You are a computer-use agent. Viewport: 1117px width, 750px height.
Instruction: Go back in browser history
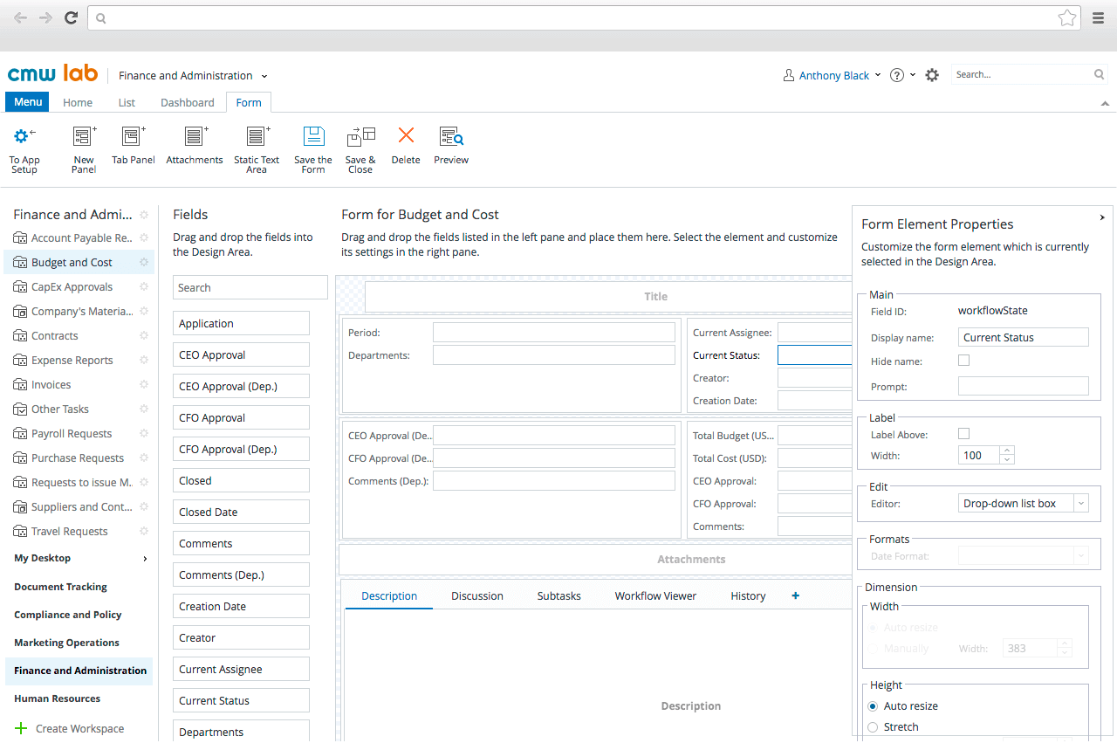coord(20,17)
